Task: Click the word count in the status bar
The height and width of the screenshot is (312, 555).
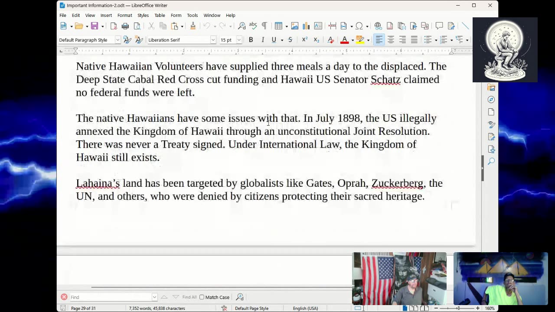Action: (157, 309)
